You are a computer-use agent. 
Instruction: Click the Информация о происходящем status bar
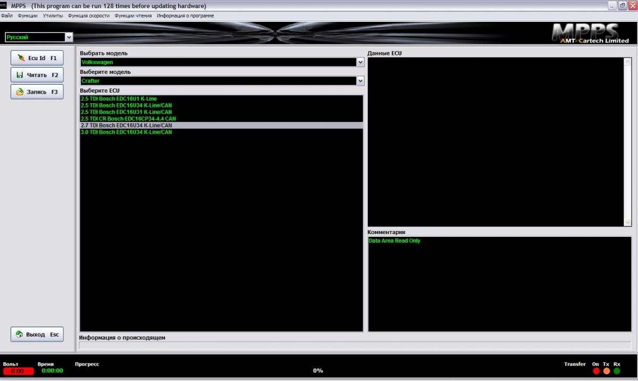pos(355,345)
